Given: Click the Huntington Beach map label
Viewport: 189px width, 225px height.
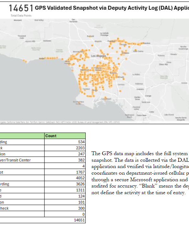Looking at the screenshot, I should (129, 115).
